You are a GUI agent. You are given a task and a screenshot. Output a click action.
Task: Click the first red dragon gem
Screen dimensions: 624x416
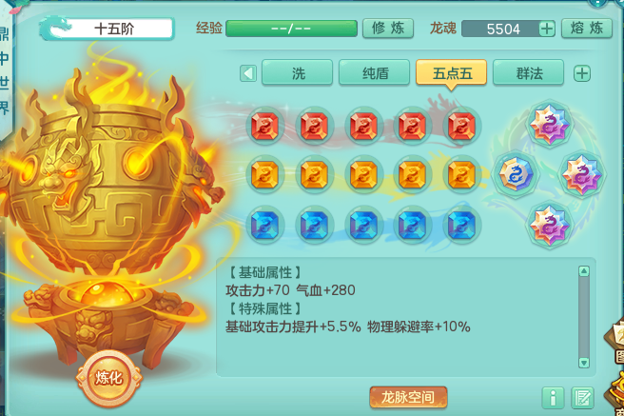[265, 126]
